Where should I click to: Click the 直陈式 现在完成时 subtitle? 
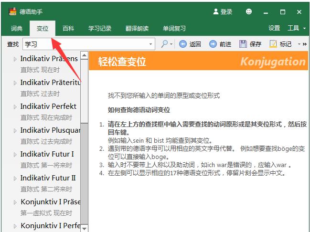pyautogui.click(x=46, y=118)
